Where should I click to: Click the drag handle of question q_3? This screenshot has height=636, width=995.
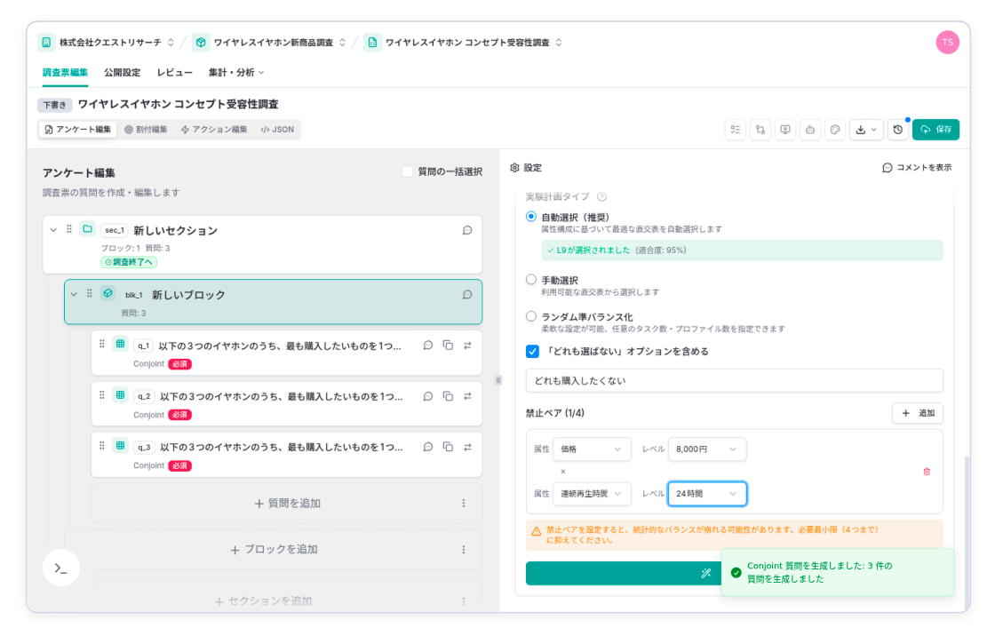click(101, 446)
